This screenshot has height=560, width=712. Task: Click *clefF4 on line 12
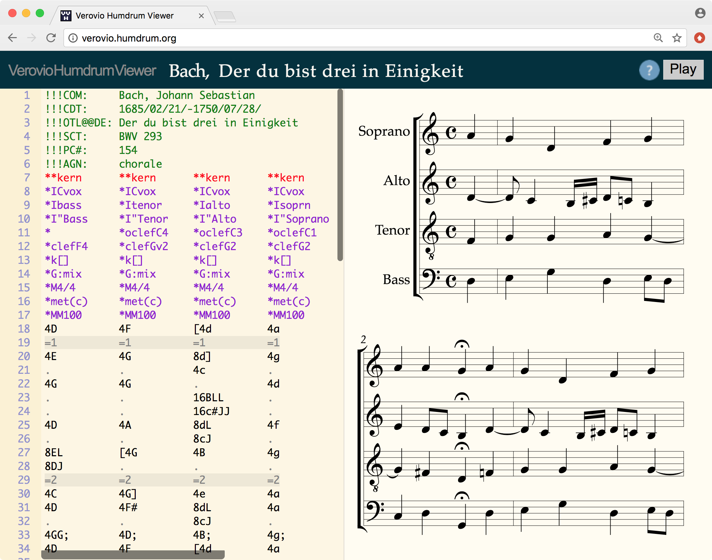click(66, 246)
